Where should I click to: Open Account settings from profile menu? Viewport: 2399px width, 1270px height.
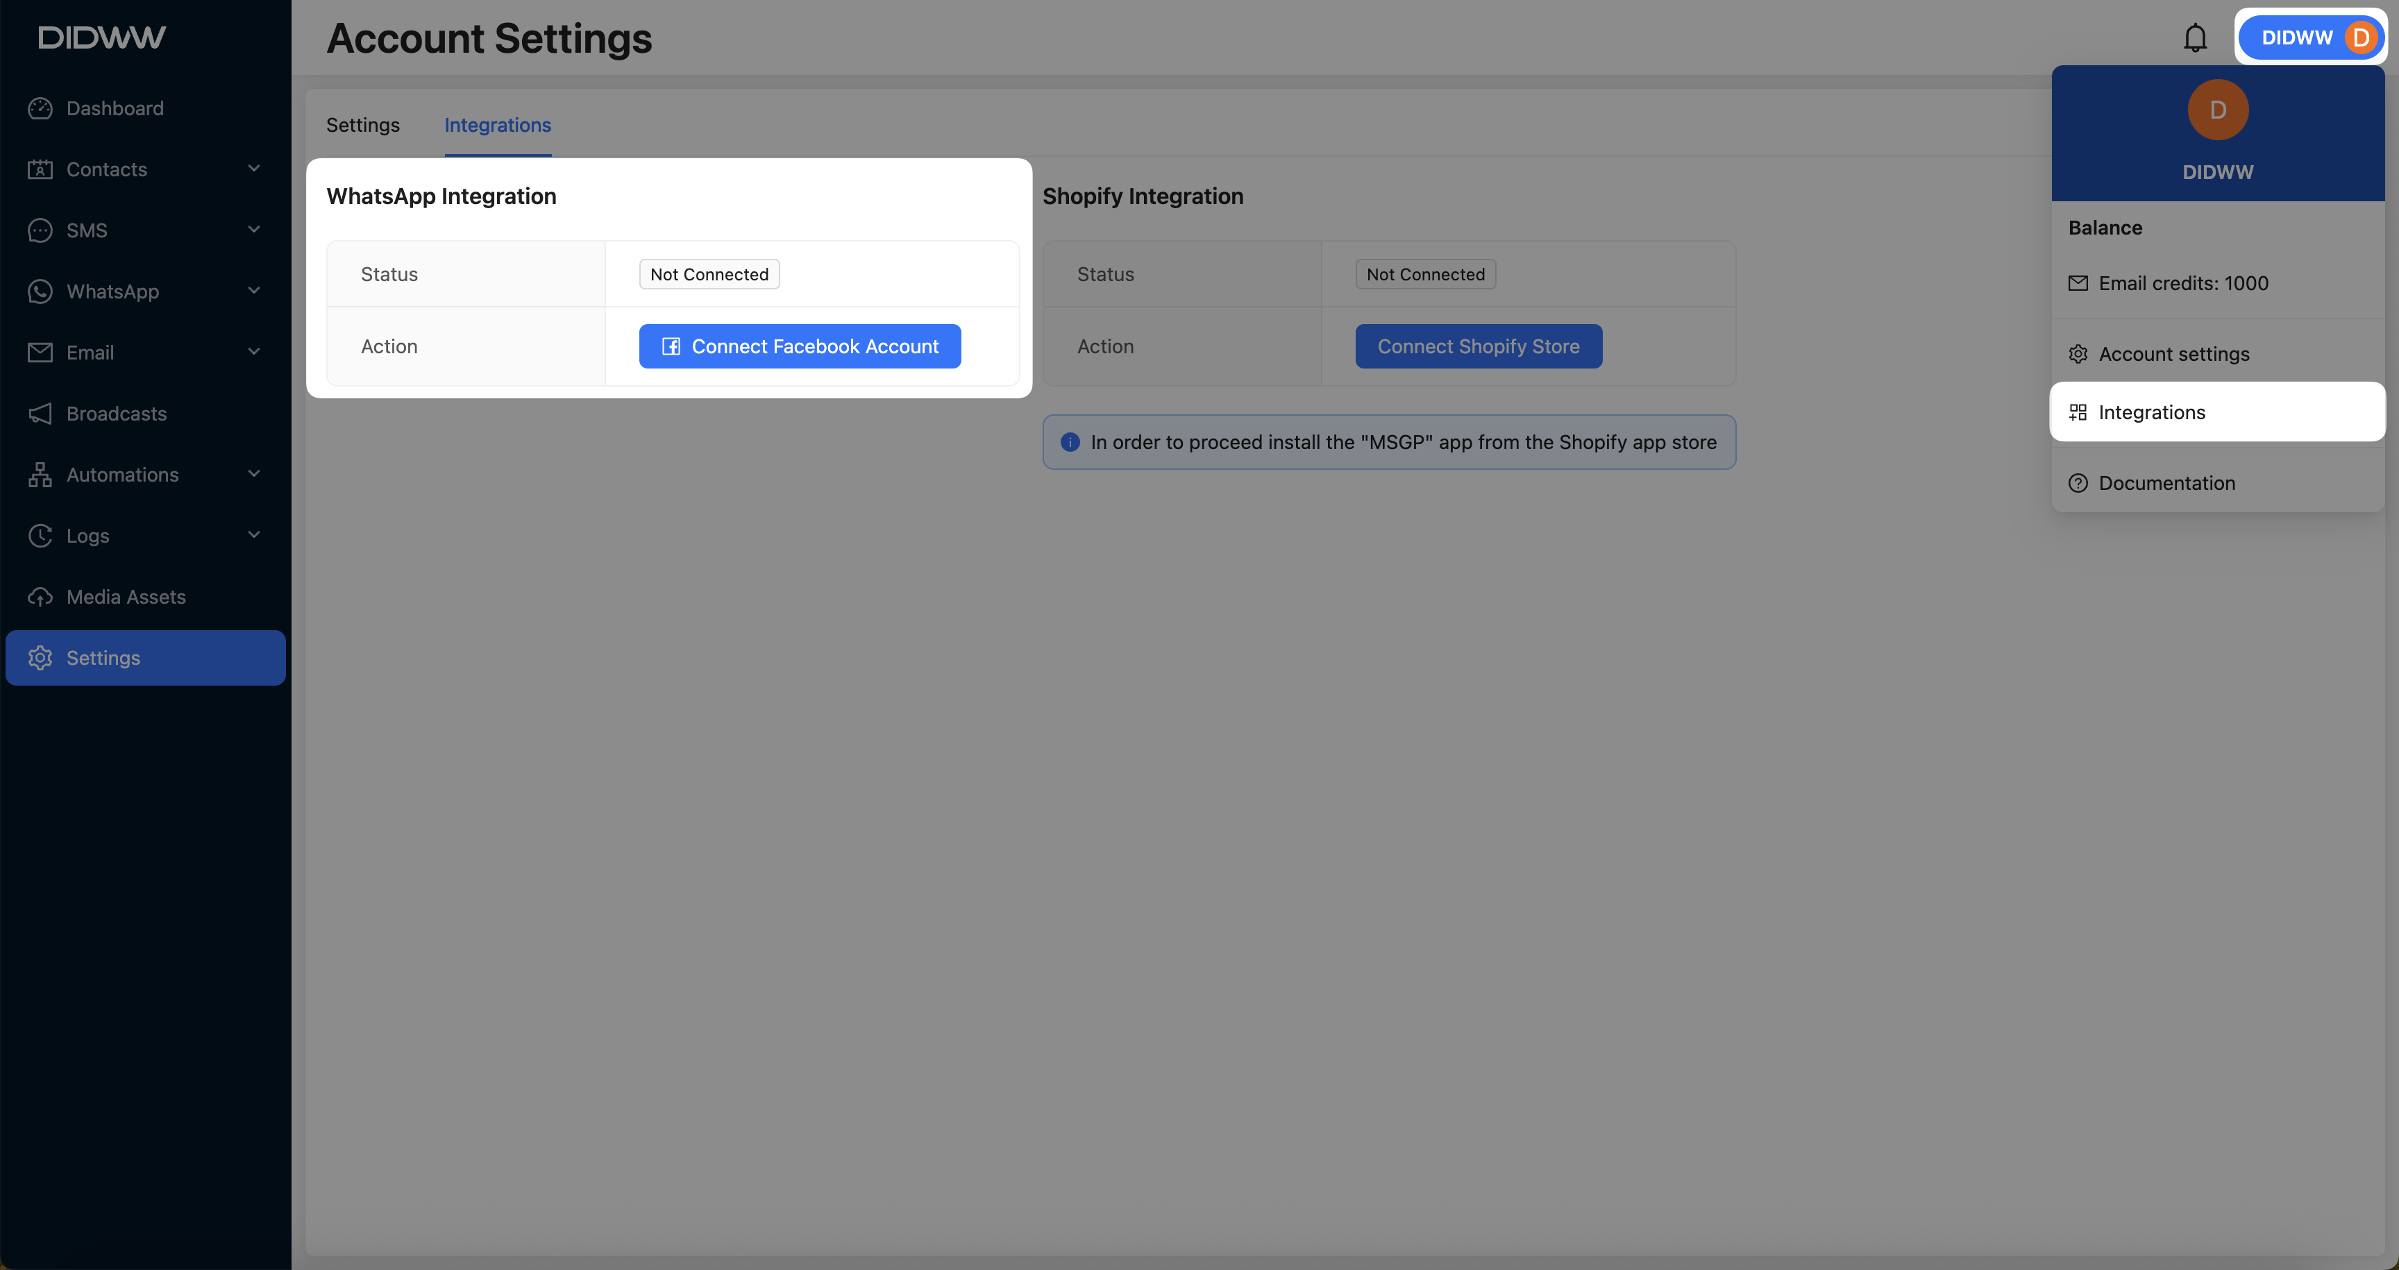point(2217,354)
